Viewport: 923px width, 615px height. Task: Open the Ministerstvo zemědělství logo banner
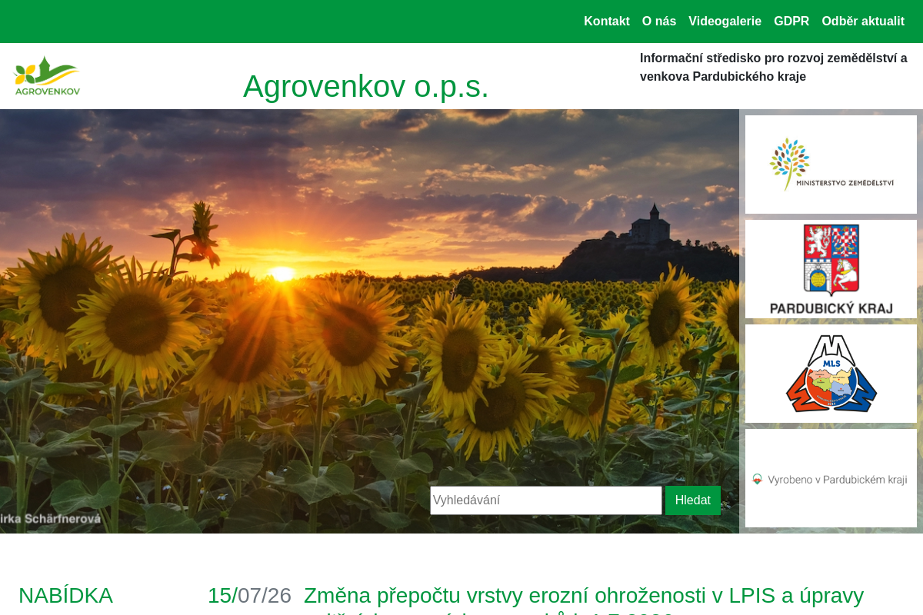831,165
